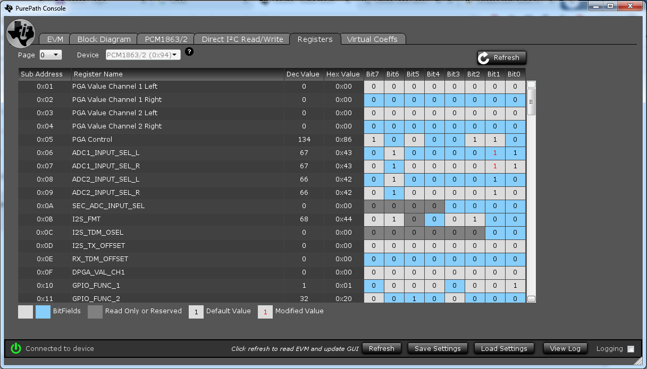This screenshot has width=647, height=369.
Task: Click the scrollbar thumb of register table
Action: pos(531,102)
